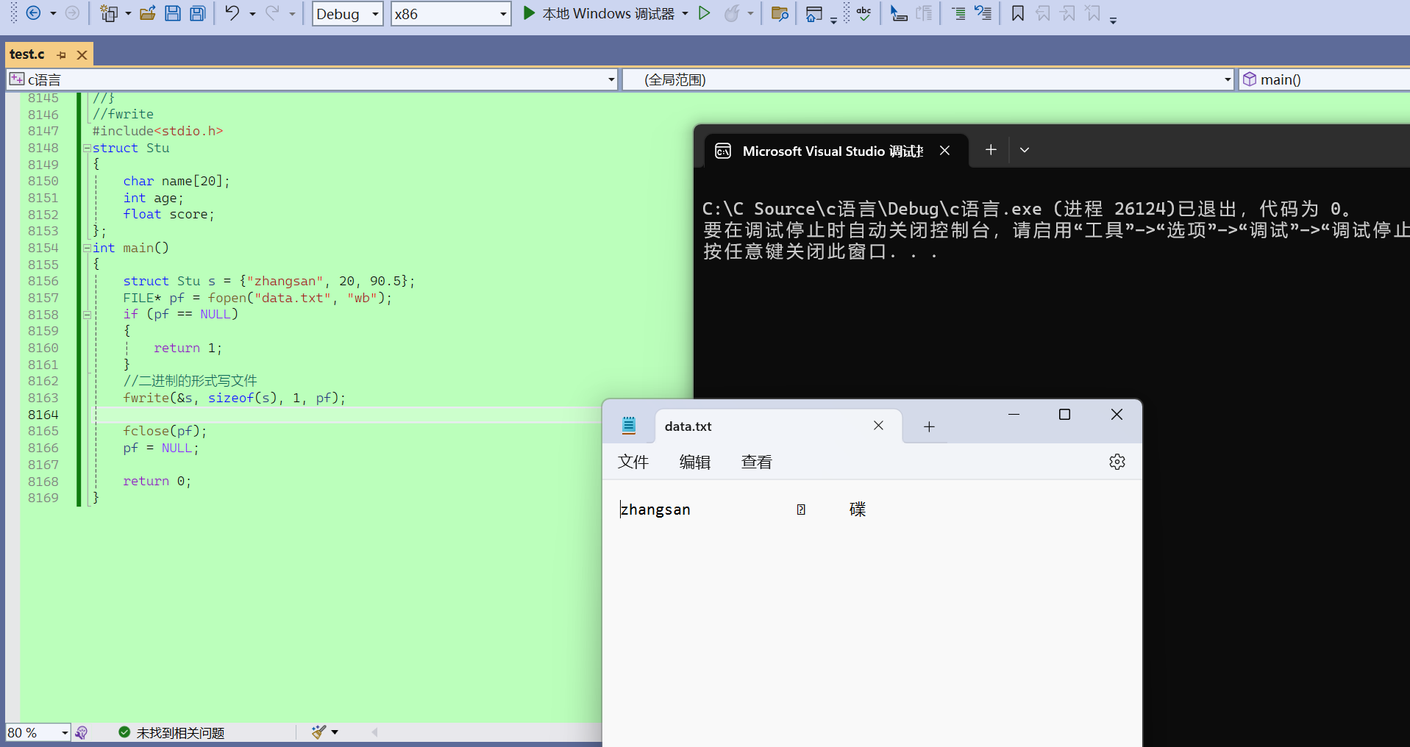Viewport: 1410px width, 747px height.
Task: Click line 8163 with fwrite call
Action: click(234, 398)
